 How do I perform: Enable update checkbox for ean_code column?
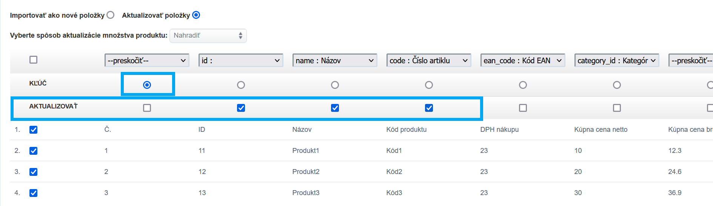[523, 108]
